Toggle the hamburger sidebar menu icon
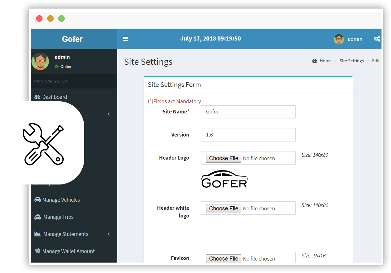The height and width of the screenshot is (273, 391). click(x=125, y=39)
